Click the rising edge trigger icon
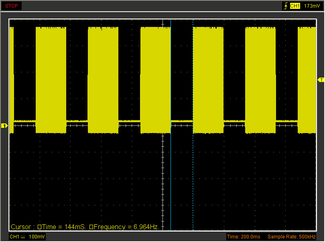Image resolution: width=325 pixels, height=242 pixels. [x=286, y=6]
